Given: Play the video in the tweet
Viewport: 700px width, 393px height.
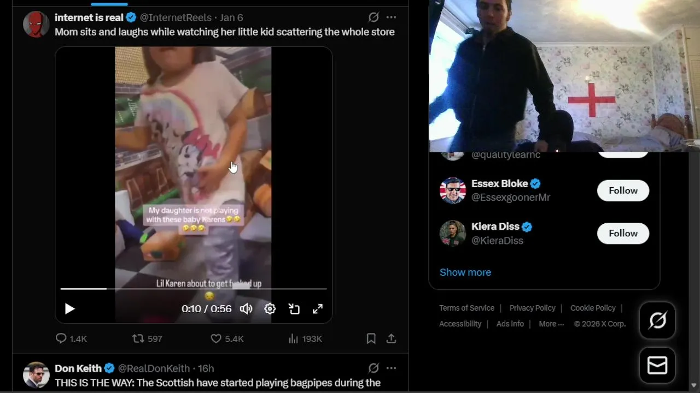Looking at the screenshot, I should [69, 309].
